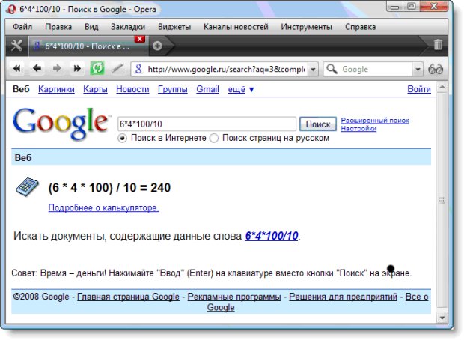Click the scrollbar up arrow
Screen dimensions: 464x340
coord(442,87)
